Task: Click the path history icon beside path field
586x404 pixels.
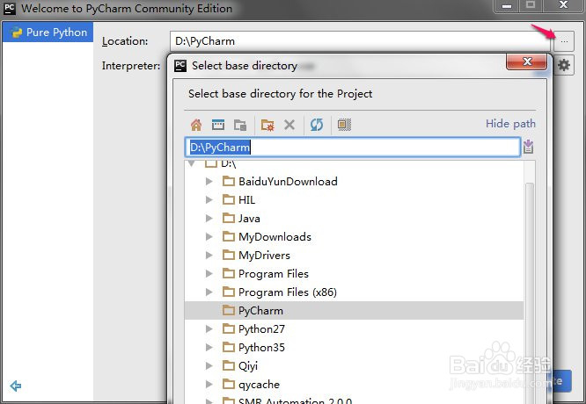Action: (x=528, y=147)
